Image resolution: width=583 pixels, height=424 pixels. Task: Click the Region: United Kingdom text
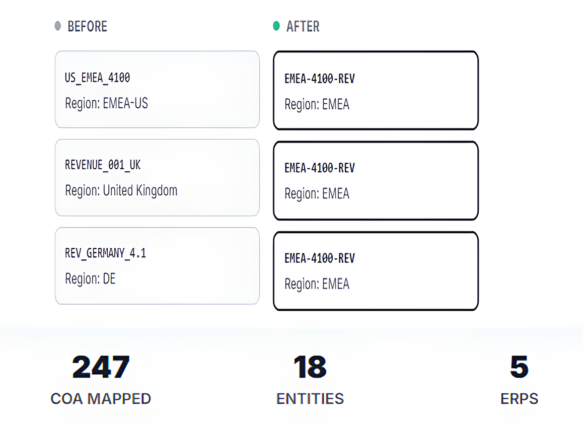(x=121, y=191)
